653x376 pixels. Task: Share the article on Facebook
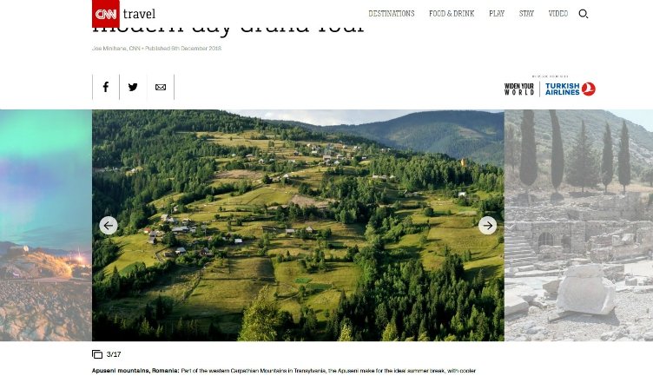(x=106, y=87)
